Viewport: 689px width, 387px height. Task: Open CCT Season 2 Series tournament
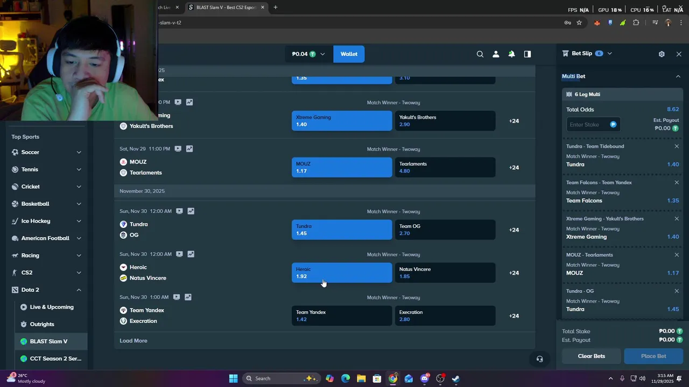tap(51, 359)
